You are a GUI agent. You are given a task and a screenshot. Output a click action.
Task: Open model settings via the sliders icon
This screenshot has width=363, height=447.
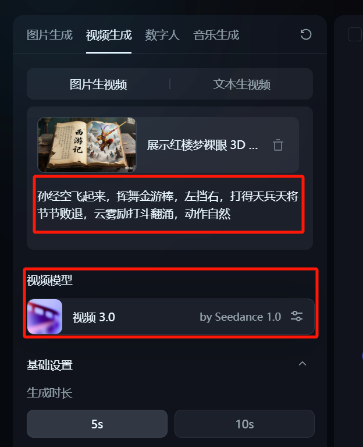(x=297, y=316)
